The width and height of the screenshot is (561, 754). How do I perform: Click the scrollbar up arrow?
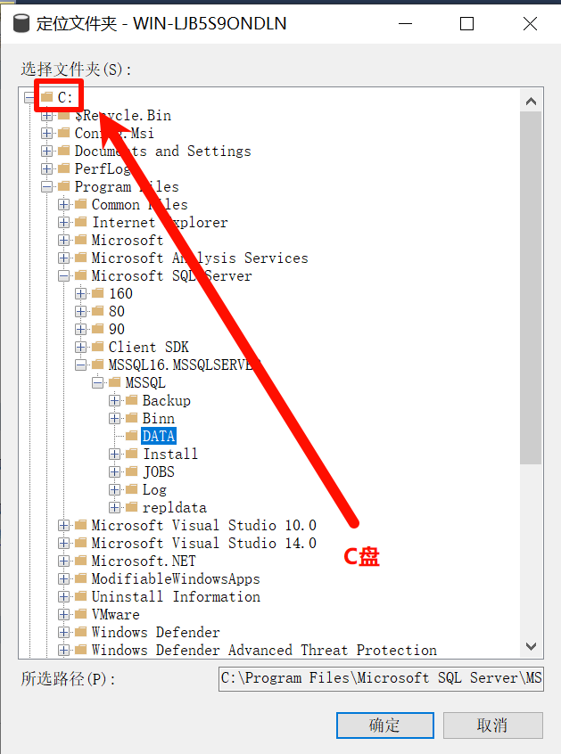tap(532, 102)
